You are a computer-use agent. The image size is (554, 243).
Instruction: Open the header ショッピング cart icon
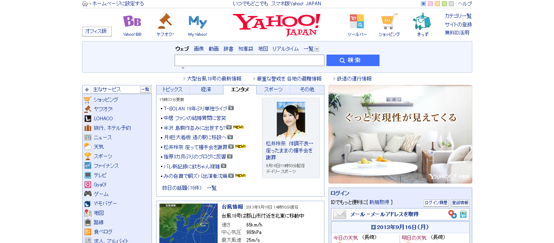click(x=389, y=21)
